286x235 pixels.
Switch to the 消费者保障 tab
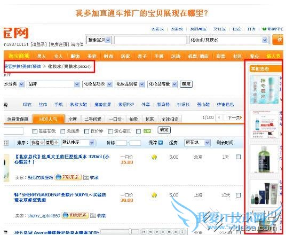click(18, 119)
